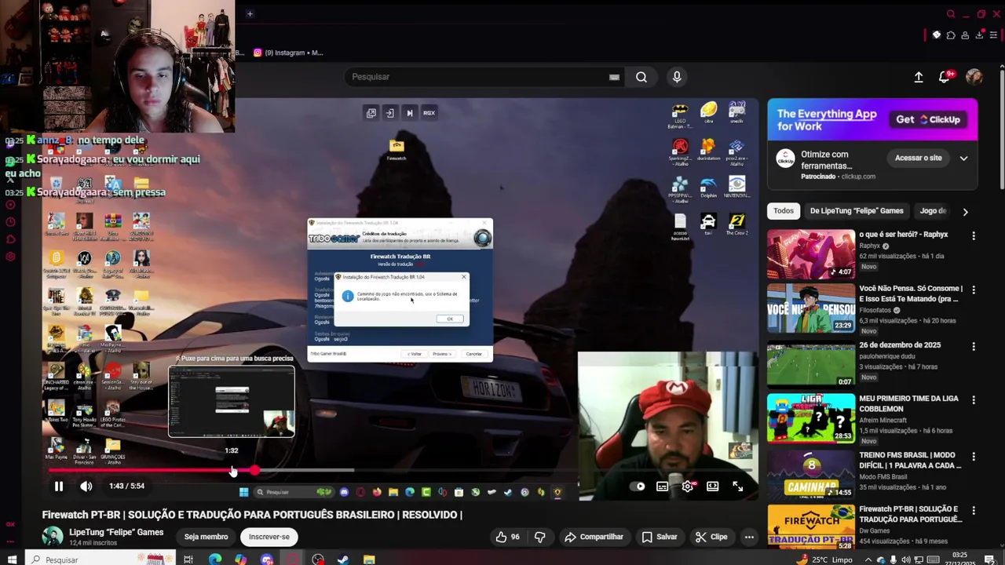Viewport: 1005px width, 565px height.
Task: Click the YouTube search magnifier button
Action: pyautogui.click(x=641, y=77)
